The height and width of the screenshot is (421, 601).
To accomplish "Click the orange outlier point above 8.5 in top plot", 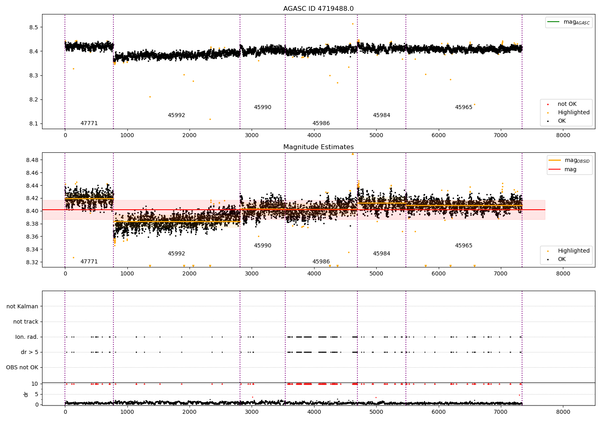I will [x=353, y=24].
